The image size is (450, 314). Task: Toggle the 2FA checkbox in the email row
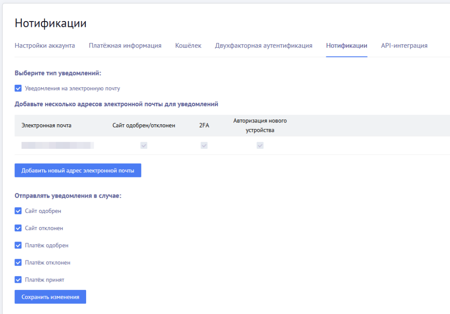(x=204, y=145)
